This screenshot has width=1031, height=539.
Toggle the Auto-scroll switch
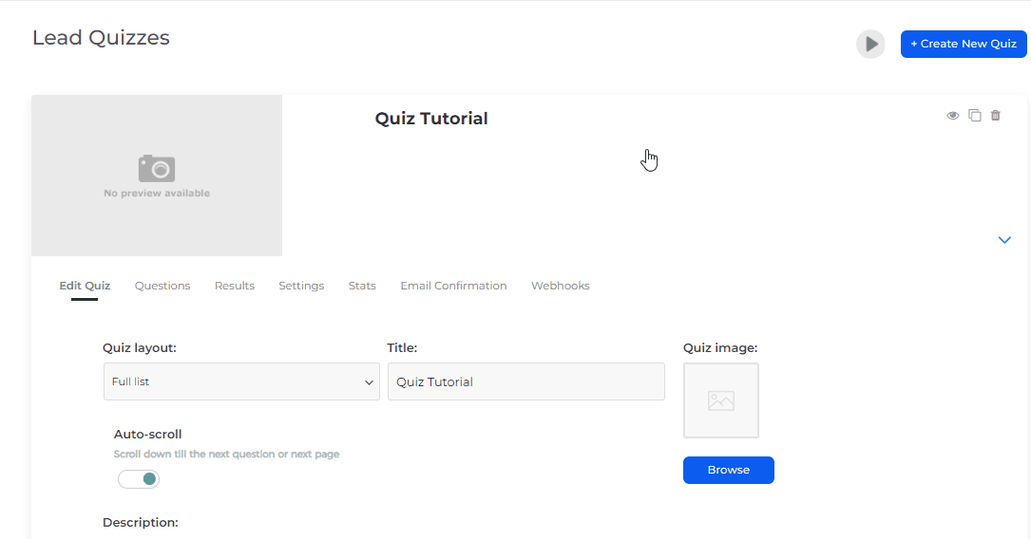[139, 479]
